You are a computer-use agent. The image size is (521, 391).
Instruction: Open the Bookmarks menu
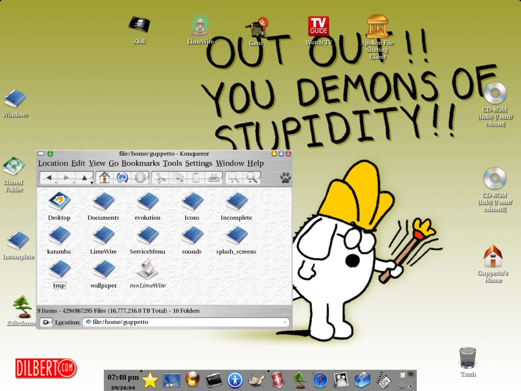pos(140,163)
